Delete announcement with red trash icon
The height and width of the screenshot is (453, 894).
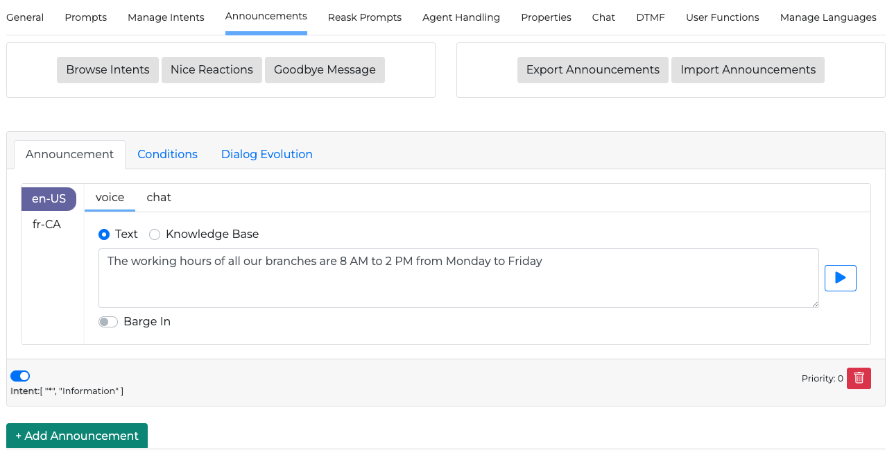[x=859, y=378]
